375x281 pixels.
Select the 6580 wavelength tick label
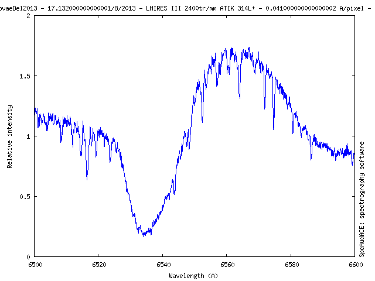point(290,265)
